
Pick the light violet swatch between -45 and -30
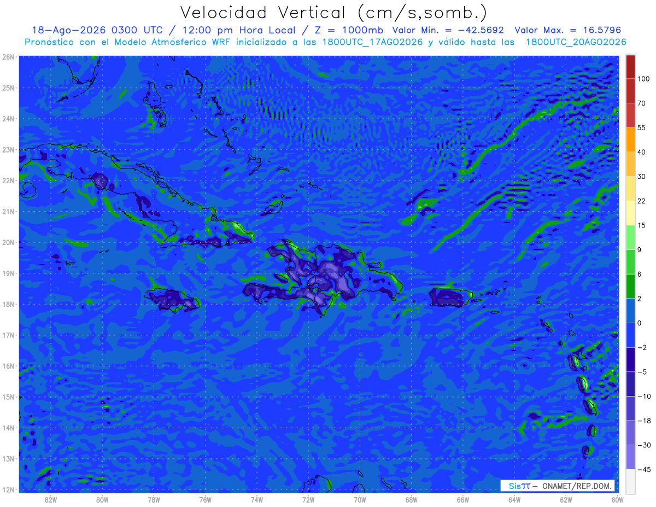(x=630, y=456)
